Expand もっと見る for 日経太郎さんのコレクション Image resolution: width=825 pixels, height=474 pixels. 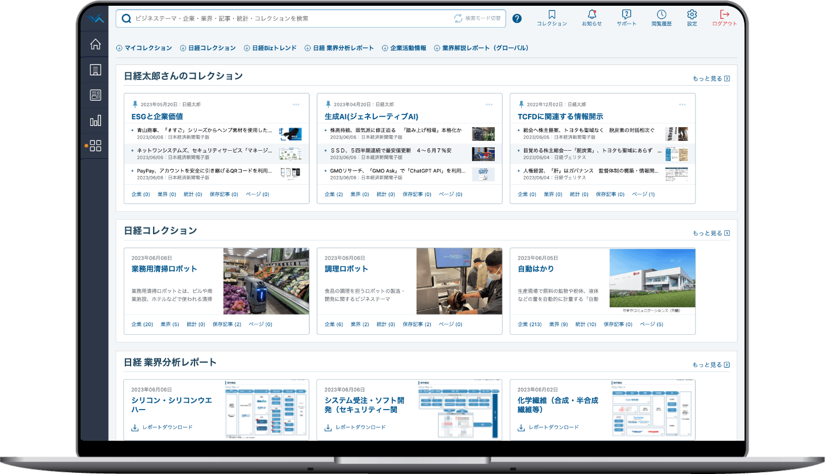711,79
